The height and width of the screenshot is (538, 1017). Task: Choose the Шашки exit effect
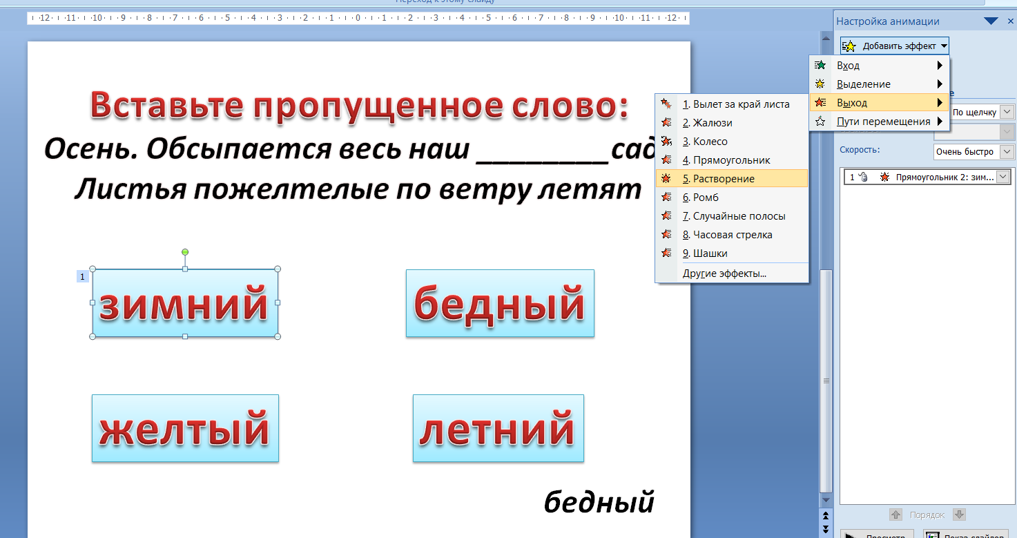pos(731,253)
